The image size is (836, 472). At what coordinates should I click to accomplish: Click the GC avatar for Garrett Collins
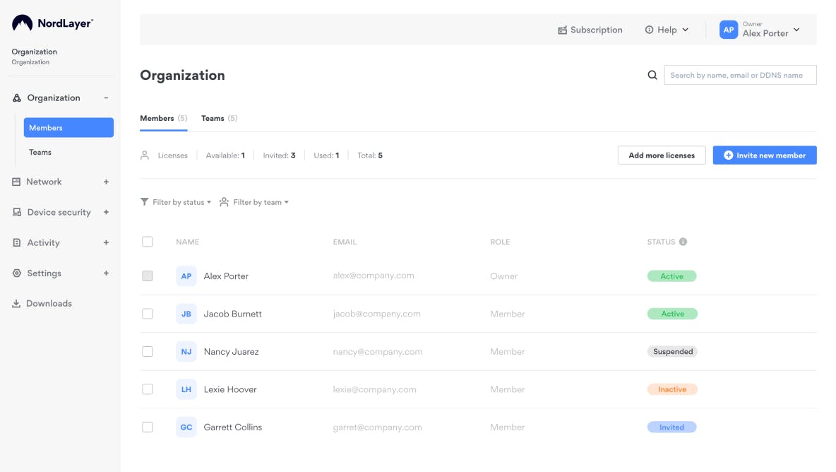point(186,427)
